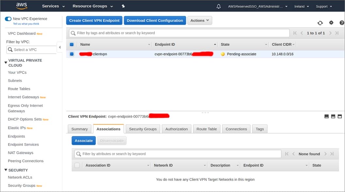This screenshot has height=192, width=345.
Task: Open Subnets in sidebar
Action: (x=15, y=80)
